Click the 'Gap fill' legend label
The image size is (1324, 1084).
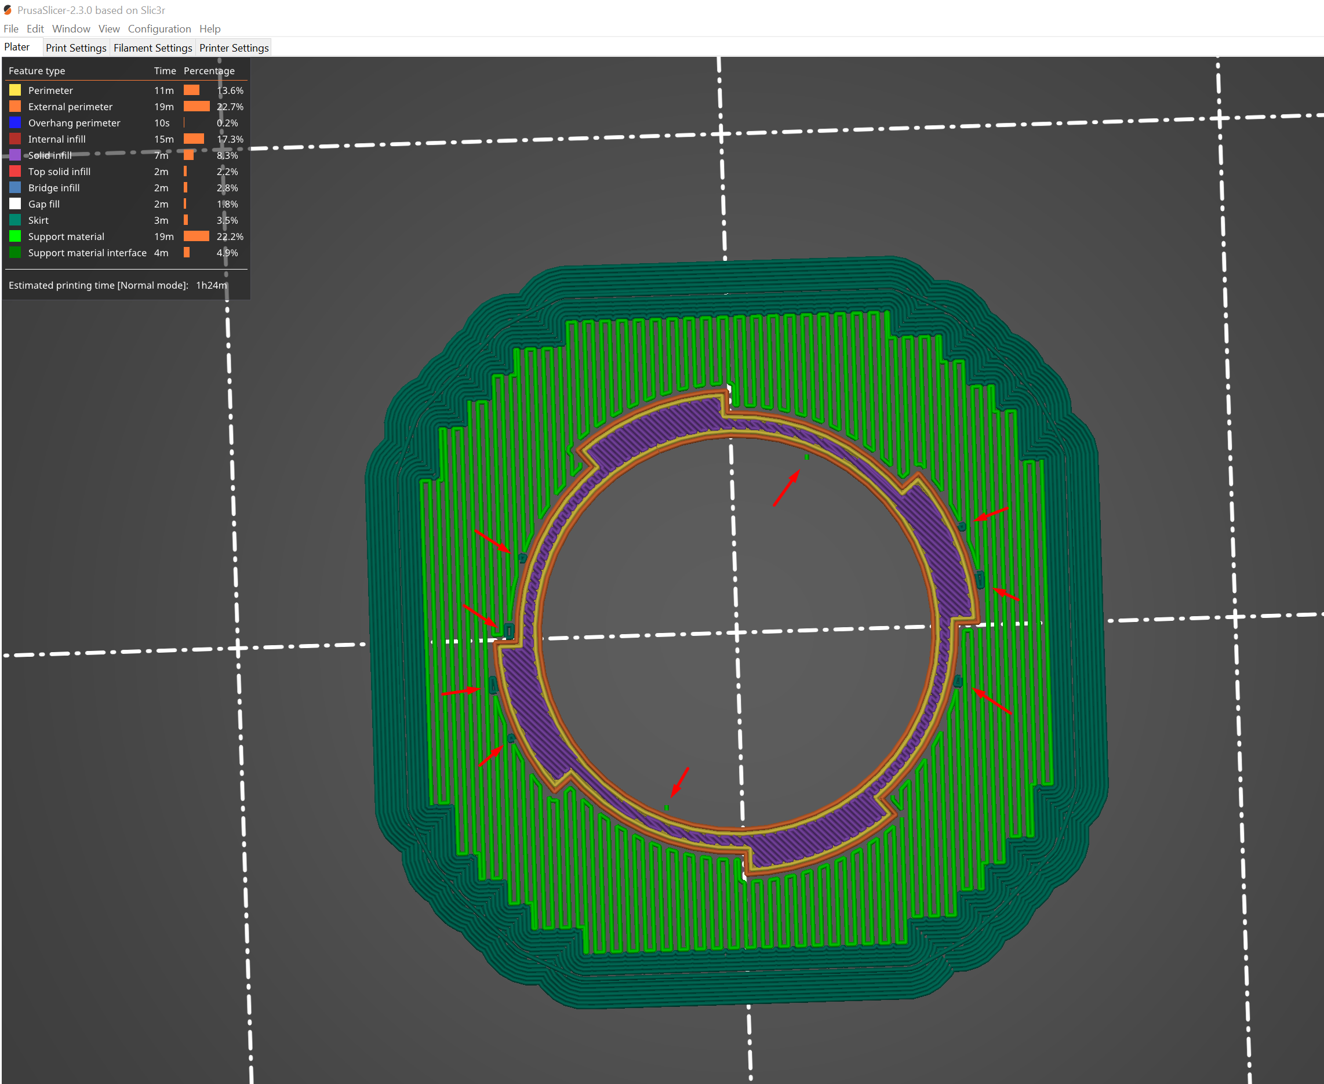pyautogui.click(x=43, y=204)
